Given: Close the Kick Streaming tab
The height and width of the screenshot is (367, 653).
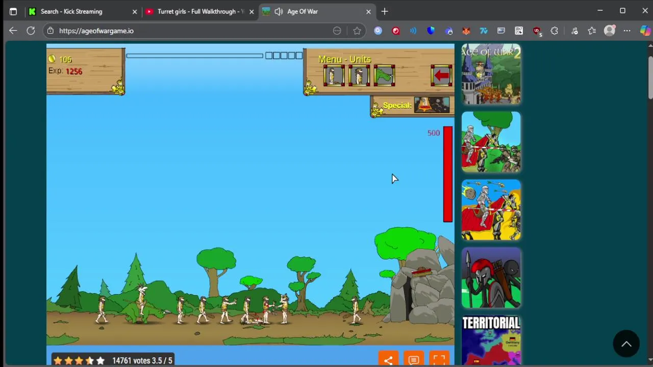Looking at the screenshot, I should coord(135,11).
